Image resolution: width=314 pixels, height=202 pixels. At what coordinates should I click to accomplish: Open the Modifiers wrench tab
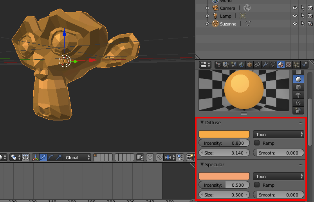tap(265, 65)
